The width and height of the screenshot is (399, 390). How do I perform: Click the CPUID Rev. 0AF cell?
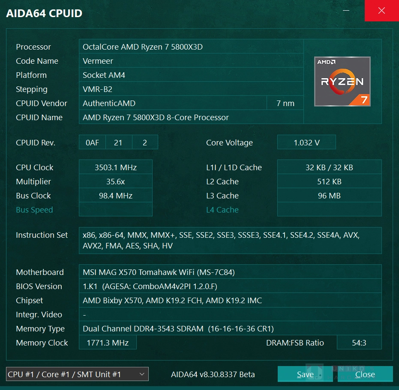click(93, 142)
